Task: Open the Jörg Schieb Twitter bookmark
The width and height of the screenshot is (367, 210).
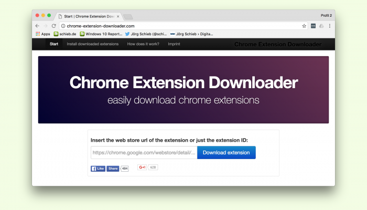Action: [146, 34]
